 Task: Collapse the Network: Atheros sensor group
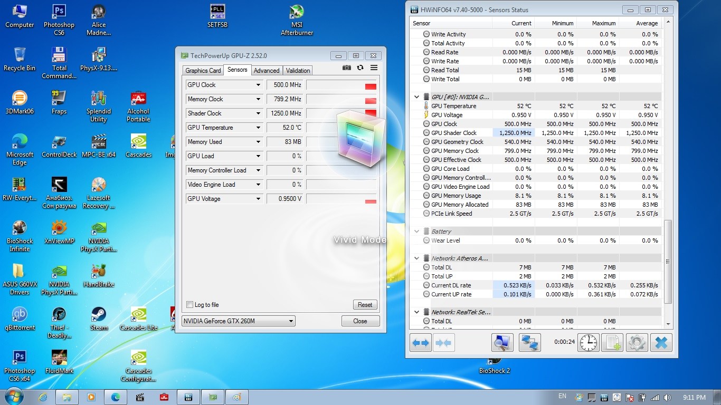tap(416, 258)
